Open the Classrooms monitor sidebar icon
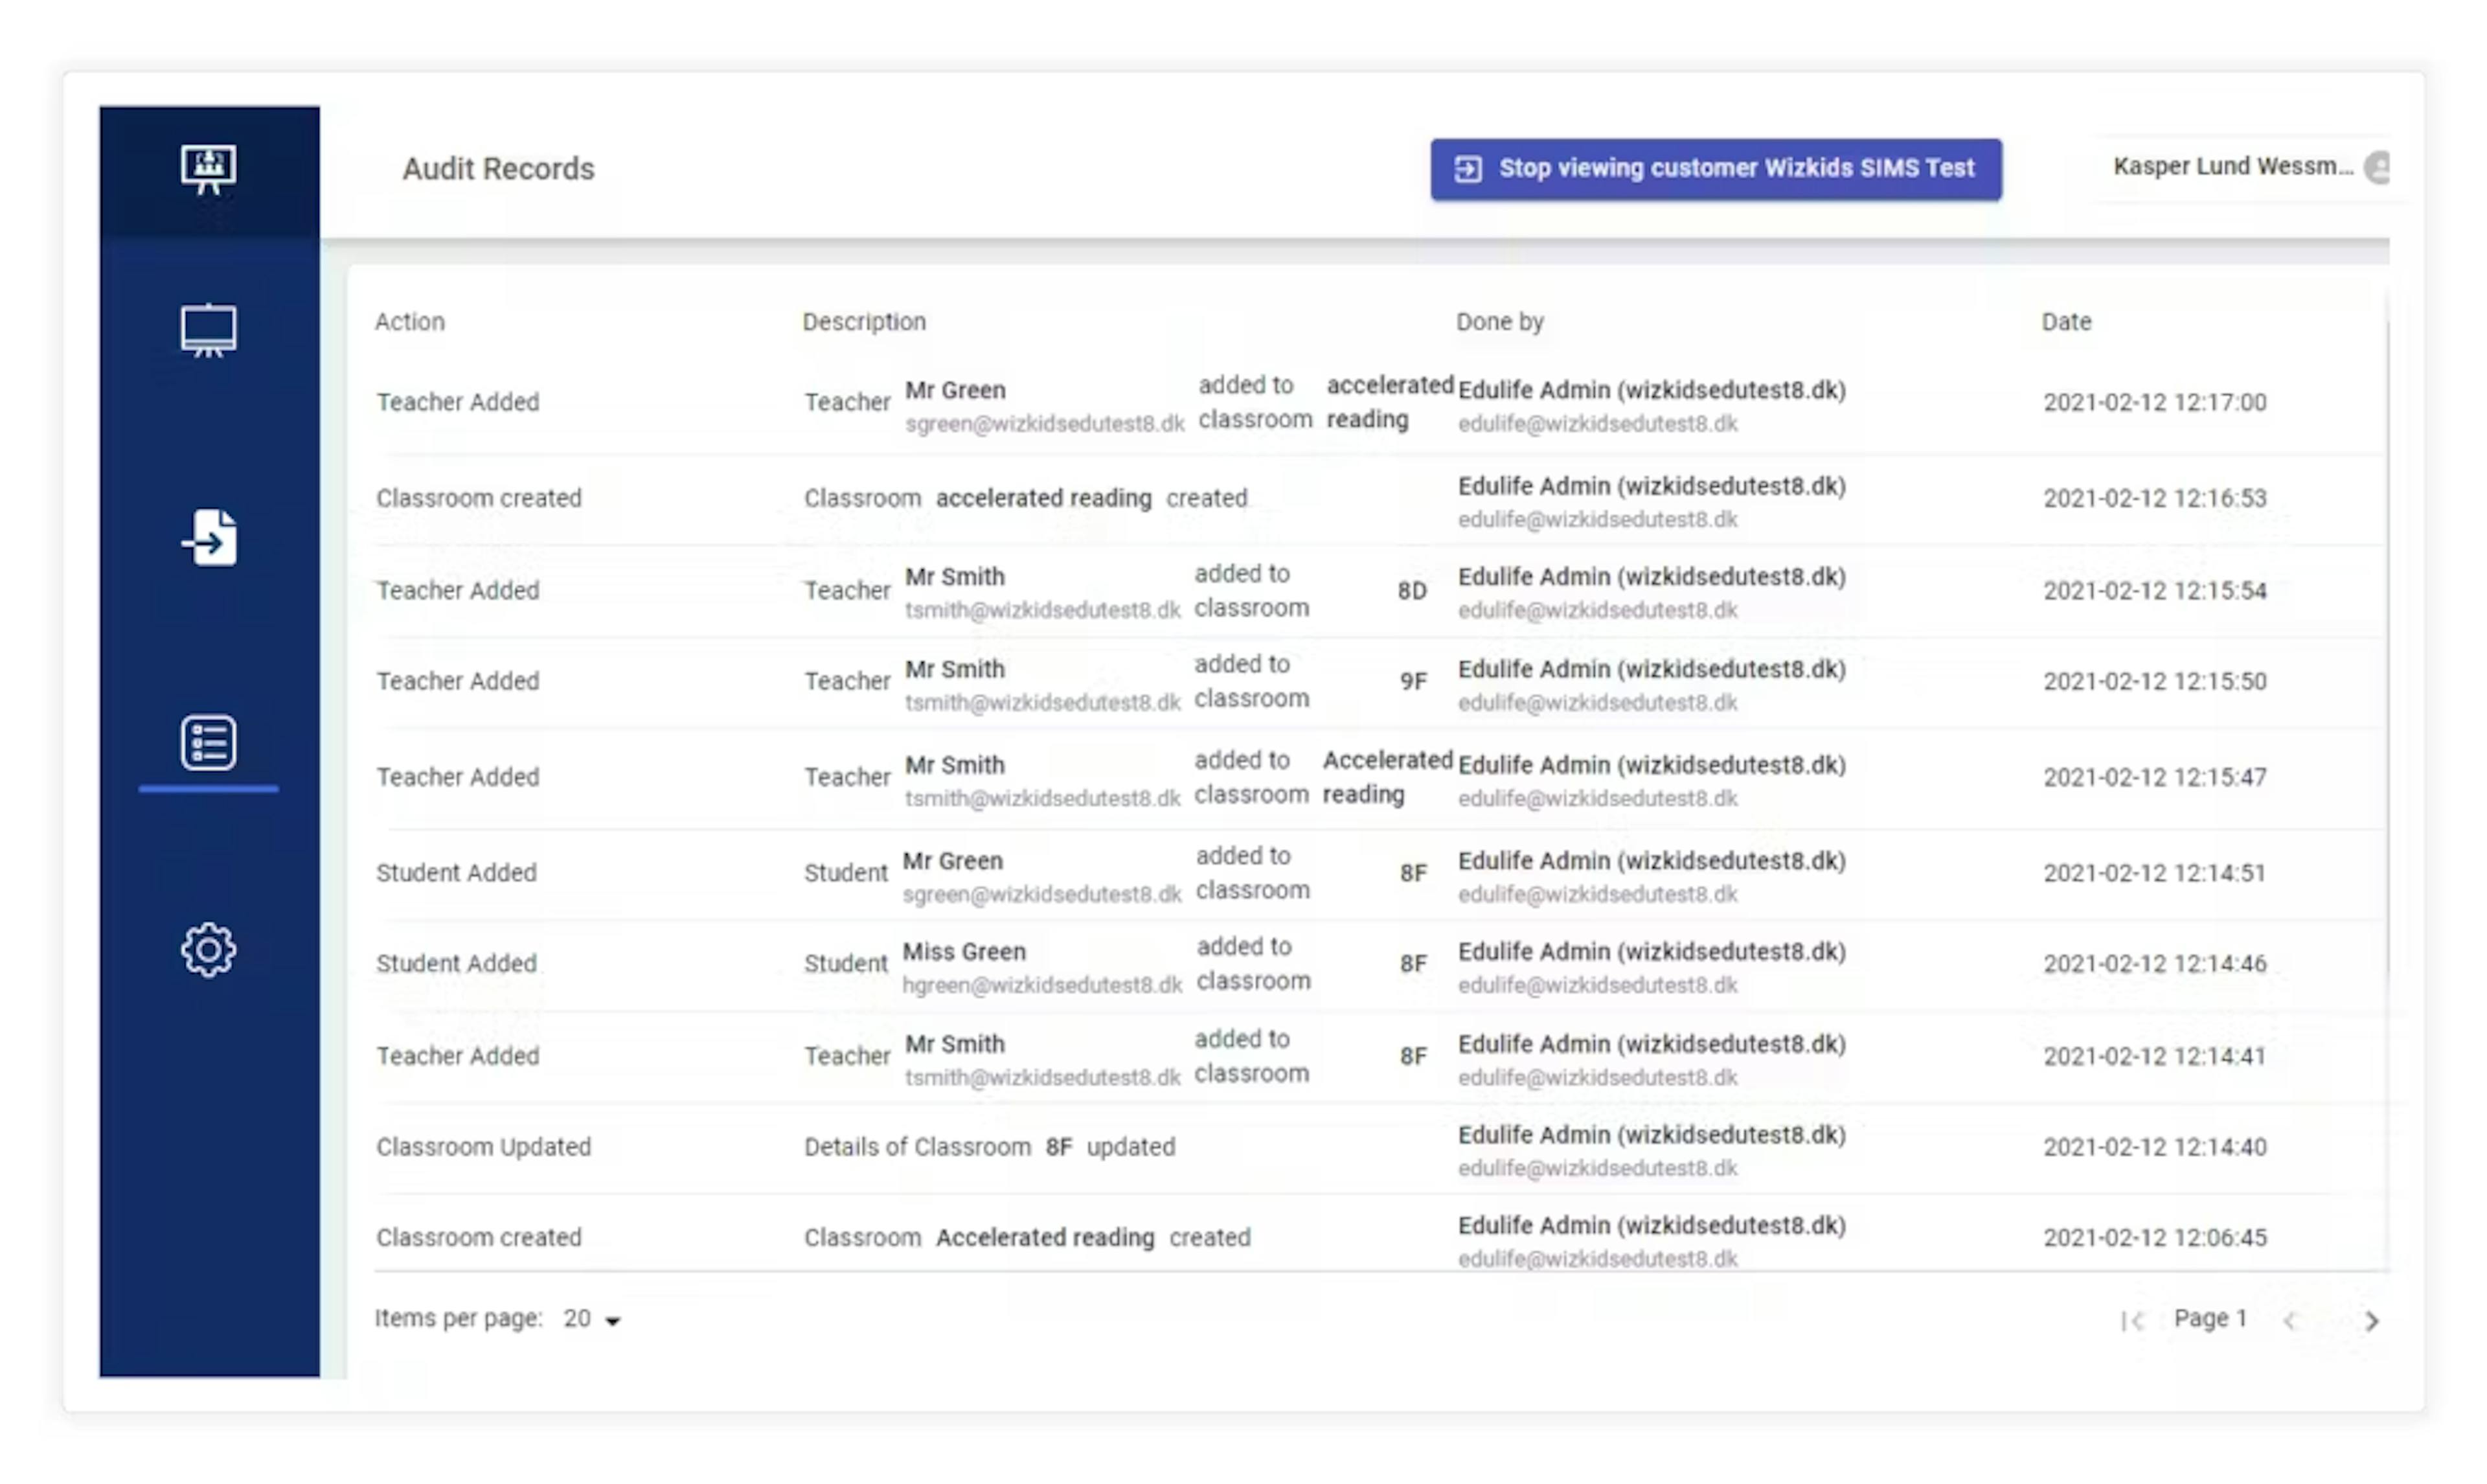 coord(209,330)
